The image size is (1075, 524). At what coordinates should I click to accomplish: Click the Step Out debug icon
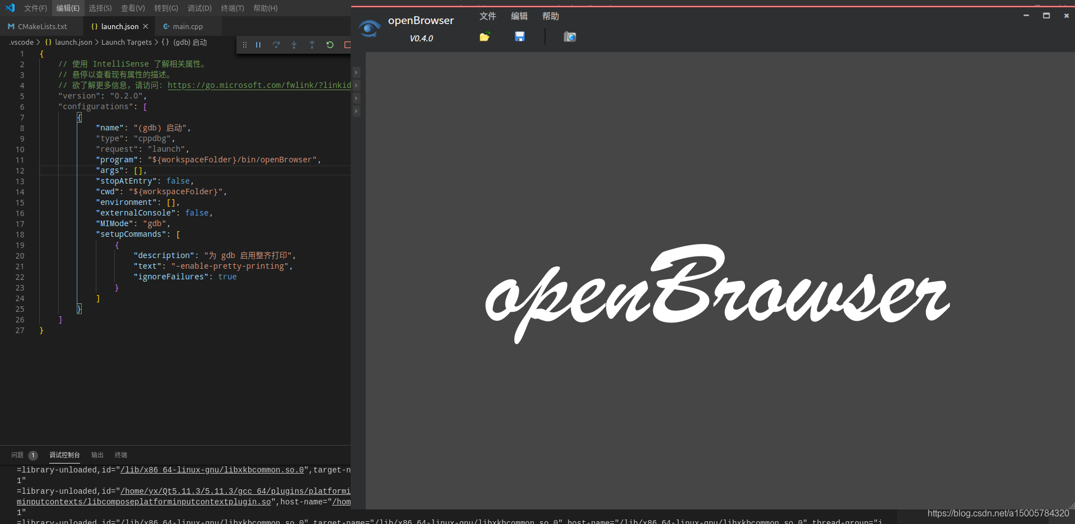tap(312, 45)
